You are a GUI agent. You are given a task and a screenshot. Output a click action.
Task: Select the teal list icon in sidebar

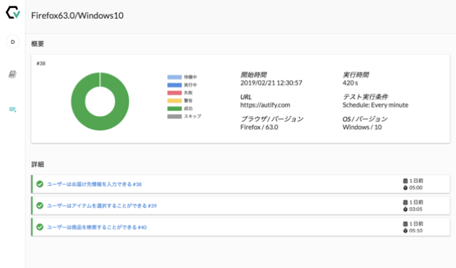click(x=12, y=110)
